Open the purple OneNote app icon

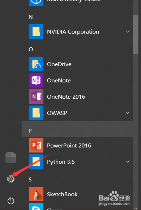[36, 80]
